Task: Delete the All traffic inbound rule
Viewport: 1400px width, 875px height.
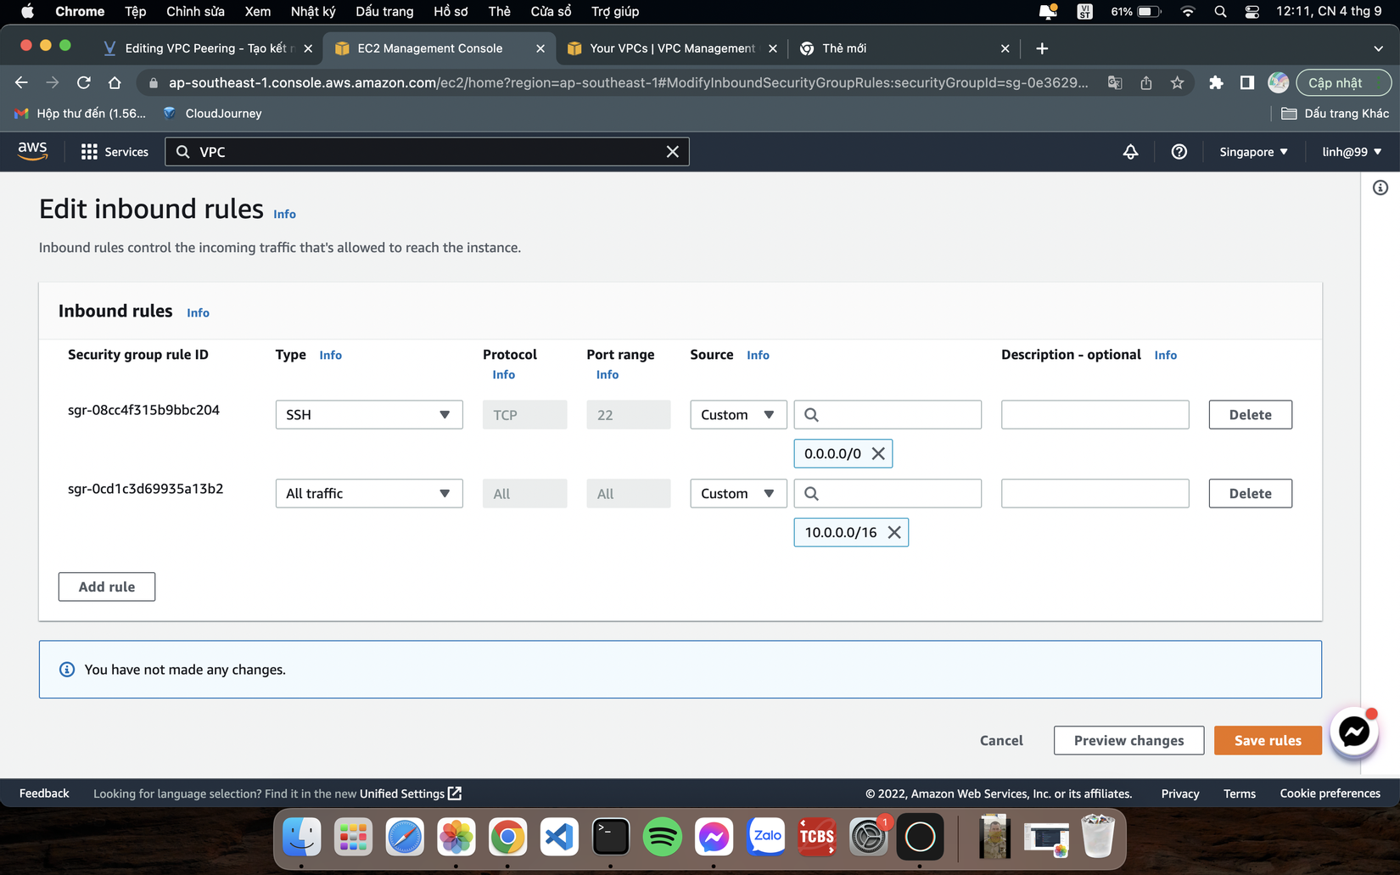Action: pyautogui.click(x=1250, y=493)
